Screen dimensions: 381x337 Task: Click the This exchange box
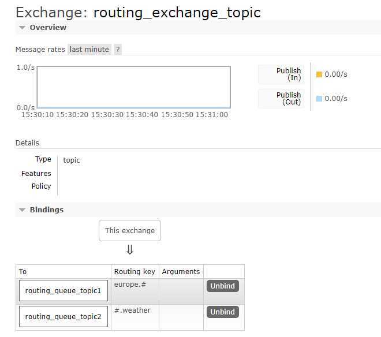130,231
